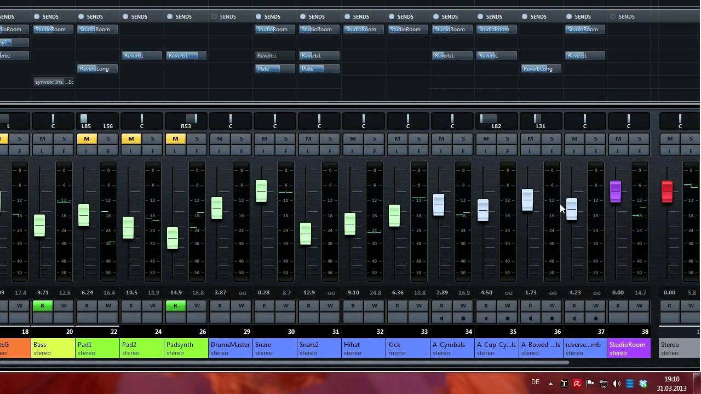Select the DrumsMaster channel name label
The height and width of the screenshot is (394, 701).
click(x=231, y=349)
